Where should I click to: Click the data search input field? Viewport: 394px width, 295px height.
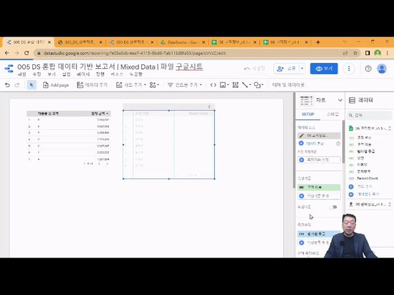point(371,115)
